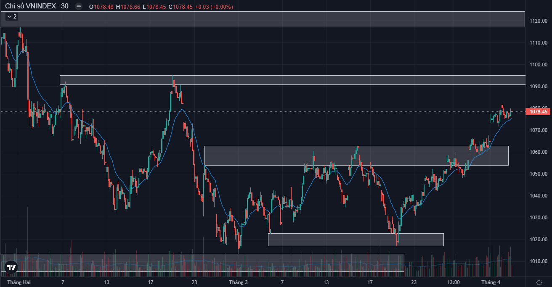Click the 1010.00 price axis label
Viewport: 552px width, 287px height.
[x=539, y=261]
